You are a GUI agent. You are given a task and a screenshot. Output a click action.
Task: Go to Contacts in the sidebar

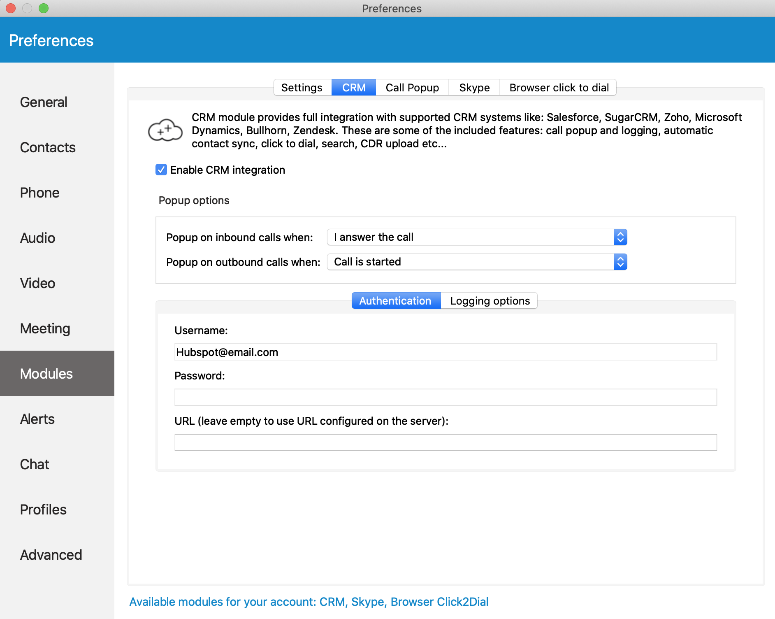pyautogui.click(x=48, y=147)
